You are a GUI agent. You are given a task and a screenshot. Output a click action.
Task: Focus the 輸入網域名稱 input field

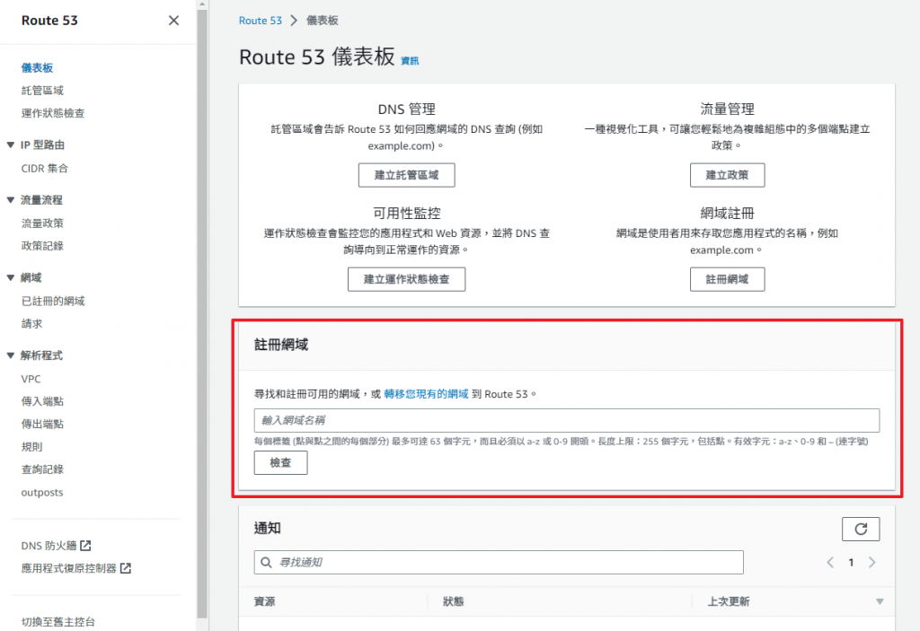click(x=567, y=420)
